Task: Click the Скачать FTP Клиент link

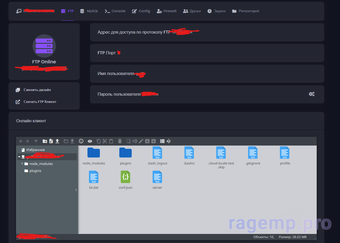Action: click(36, 102)
